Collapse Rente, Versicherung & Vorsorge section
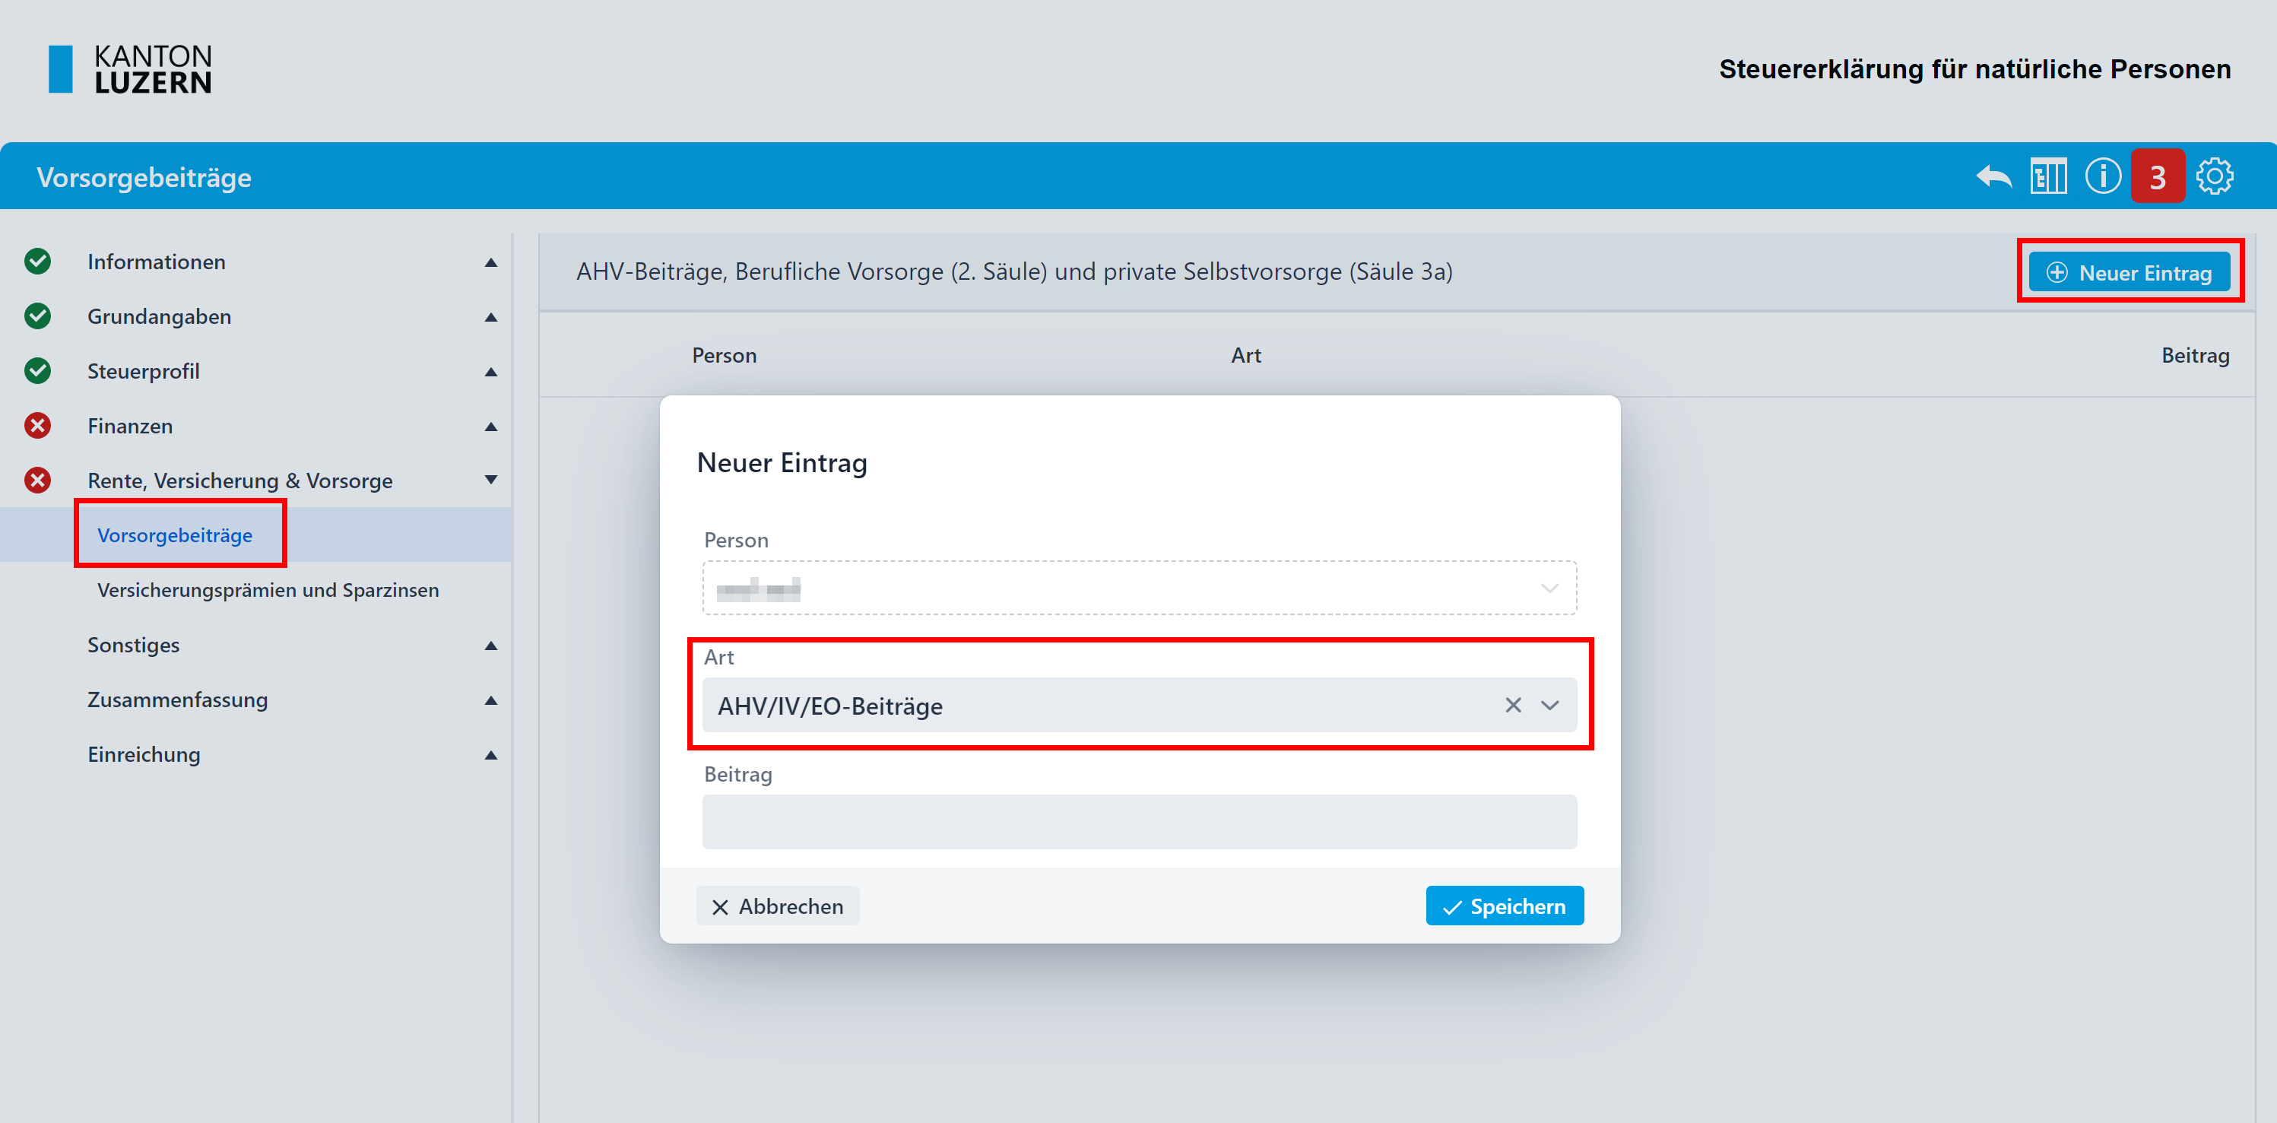Screen dimensions: 2277x1123 click(x=490, y=481)
